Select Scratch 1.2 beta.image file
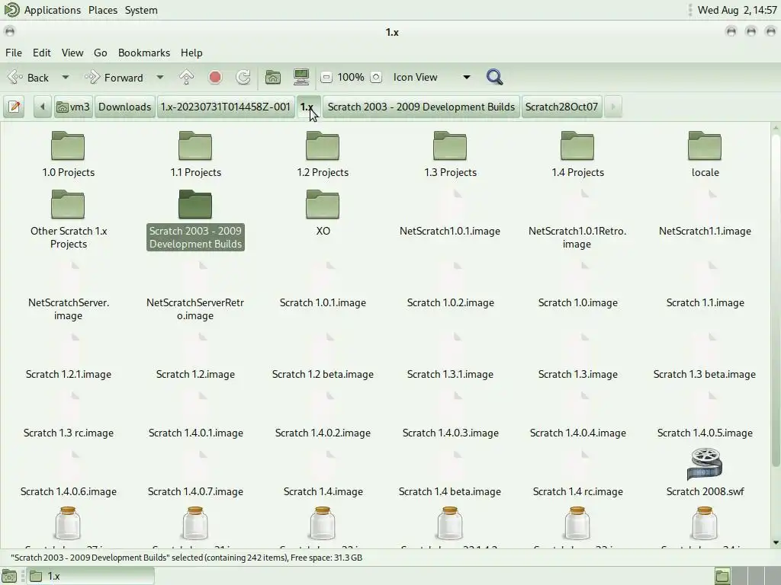Image resolution: width=781 pixels, height=585 pixels. click(x=323, y=374)
